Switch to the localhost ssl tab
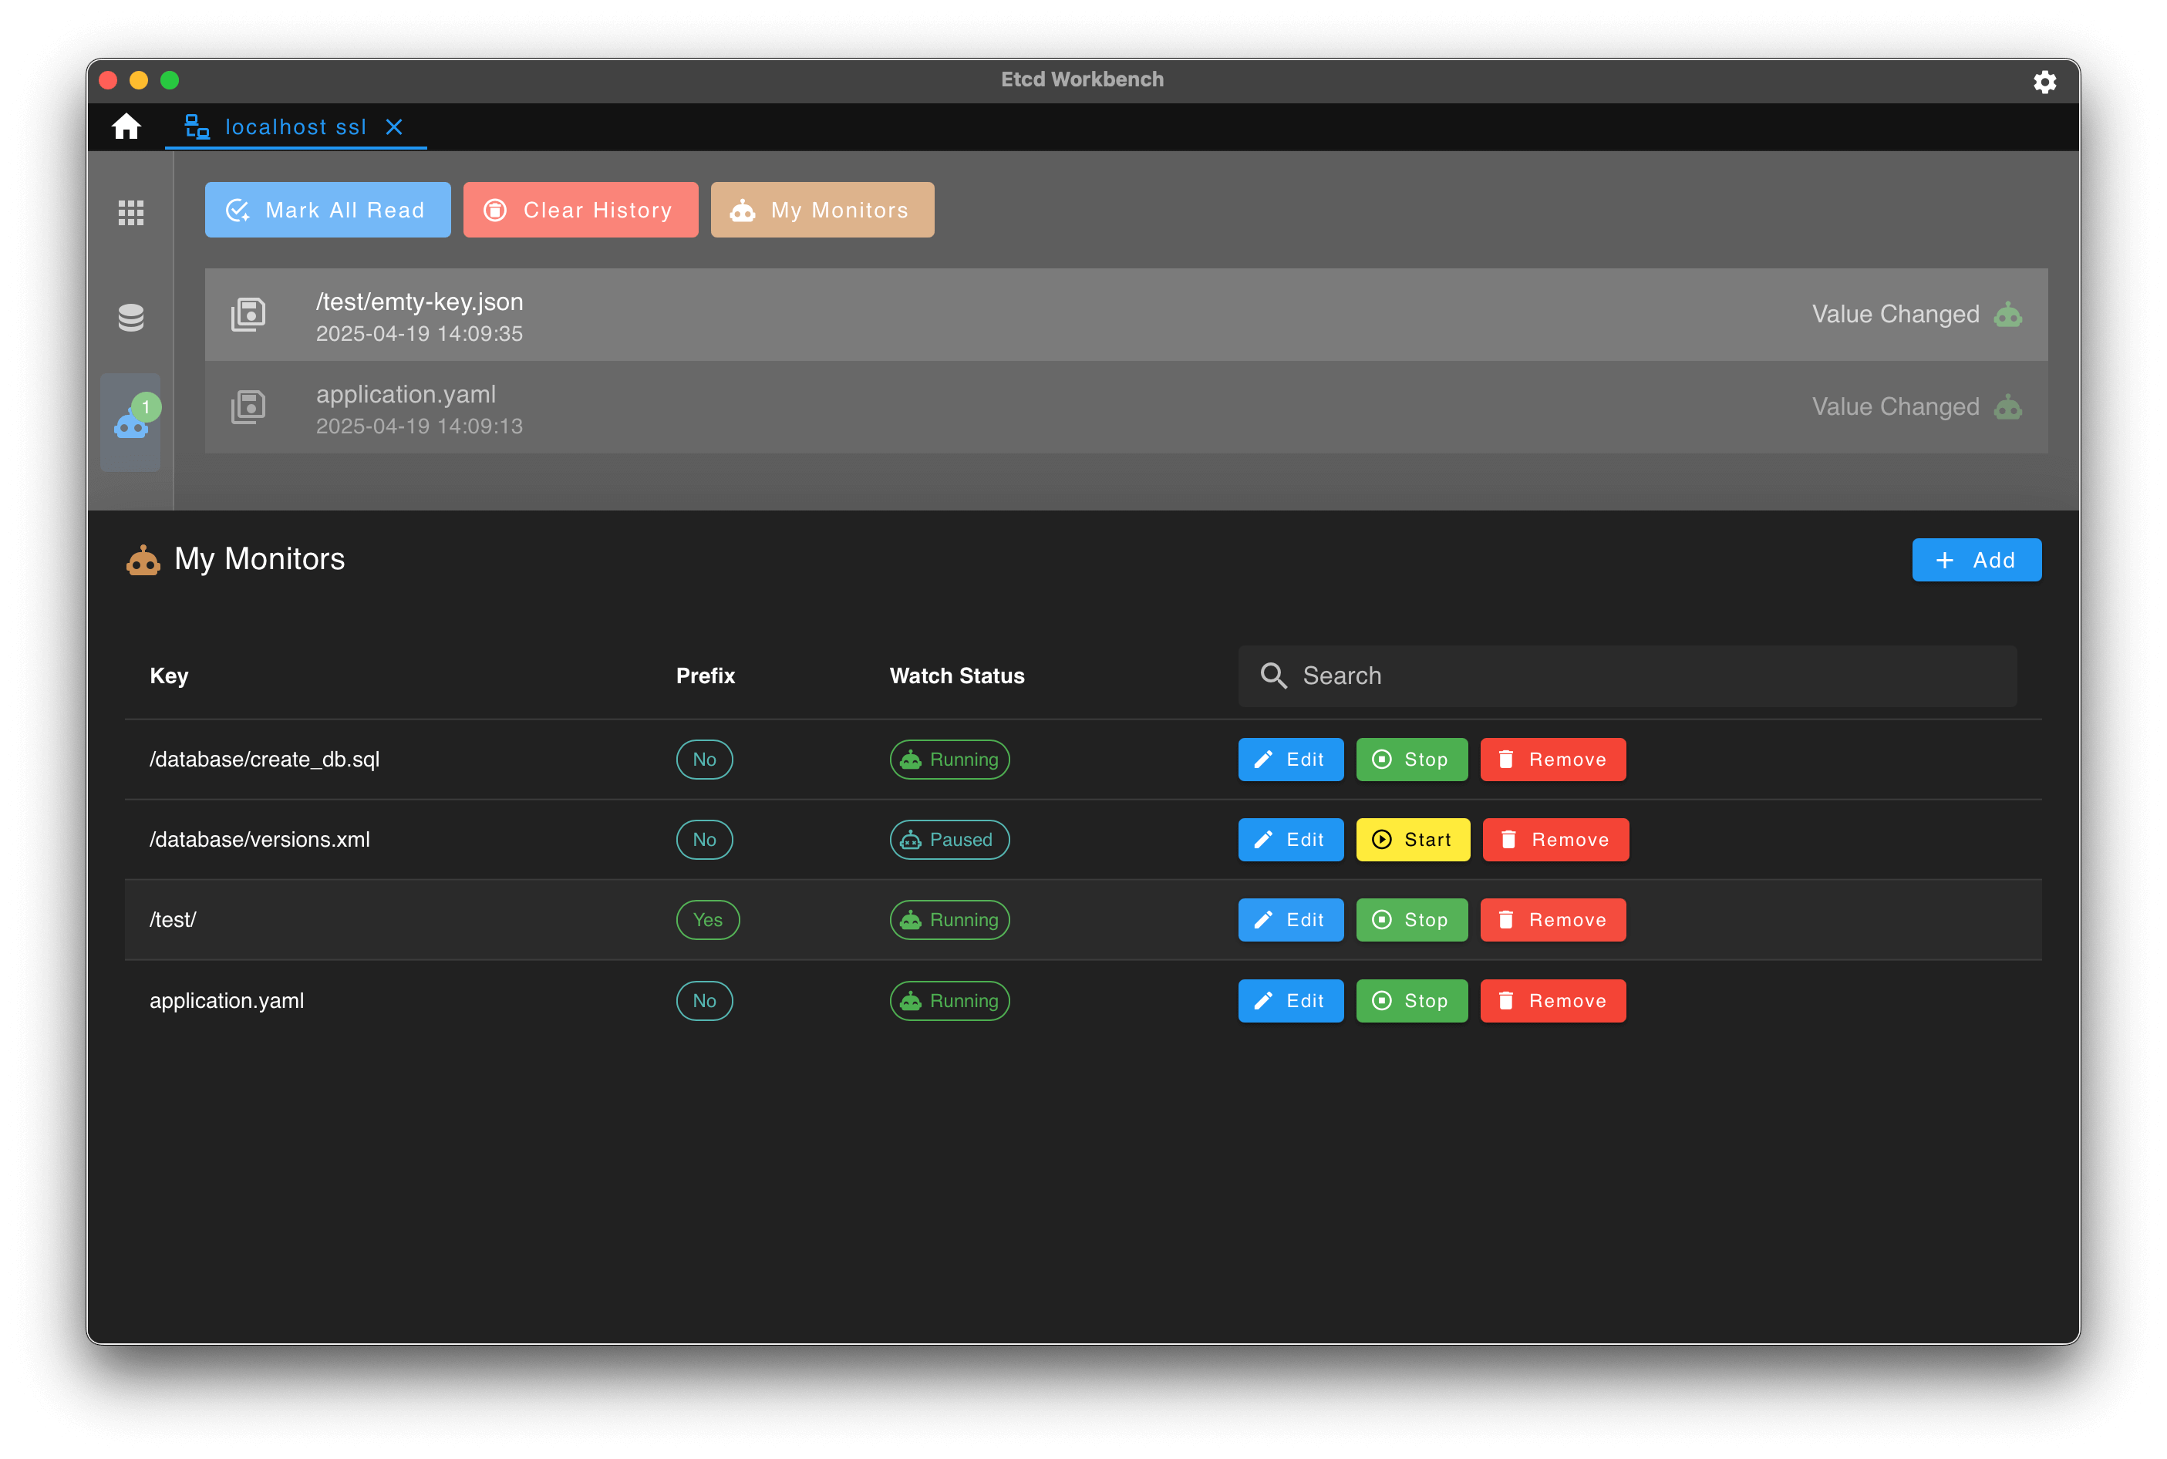The width and height of the screenshot is (2167, 1459). (276, 126)
